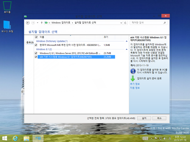The image size is (190, 142).
Task: Open the volume speaker icon
Action: [165, 138]
